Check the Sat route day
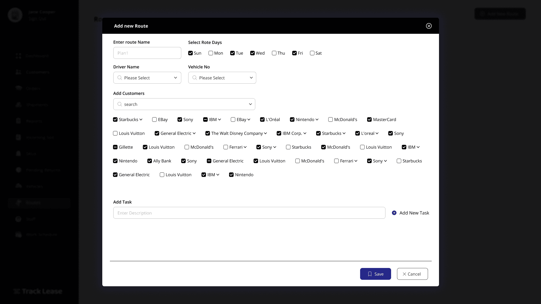The width and height of the screenshot is (541, 304). click(312, 53)
